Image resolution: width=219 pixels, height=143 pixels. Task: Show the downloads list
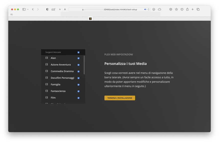(x=154, y=9)
